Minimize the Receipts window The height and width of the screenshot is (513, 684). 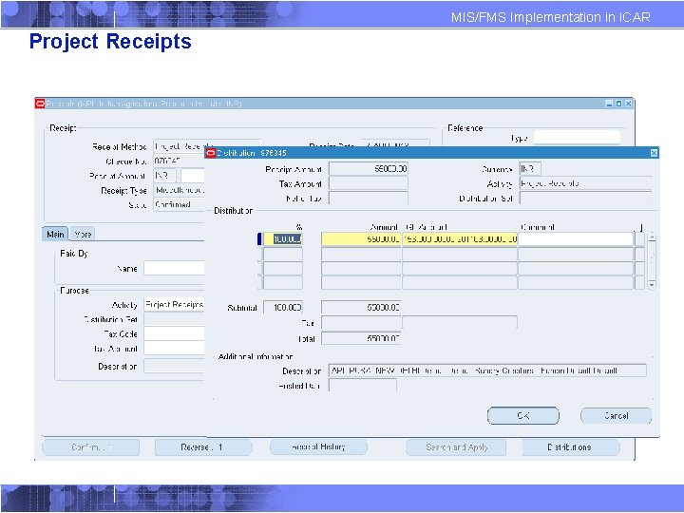coord(609,104)
